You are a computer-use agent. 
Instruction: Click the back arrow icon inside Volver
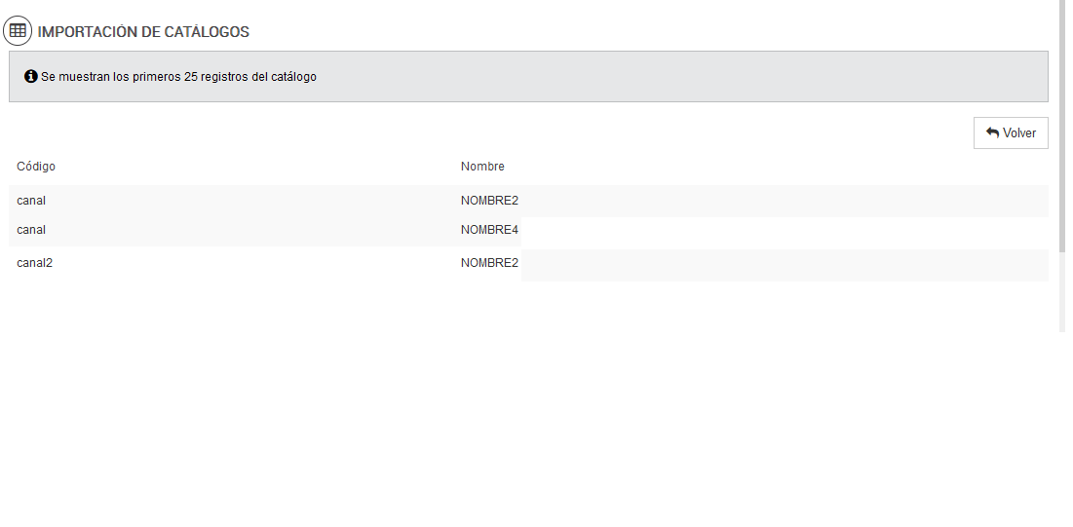(992, 132)
